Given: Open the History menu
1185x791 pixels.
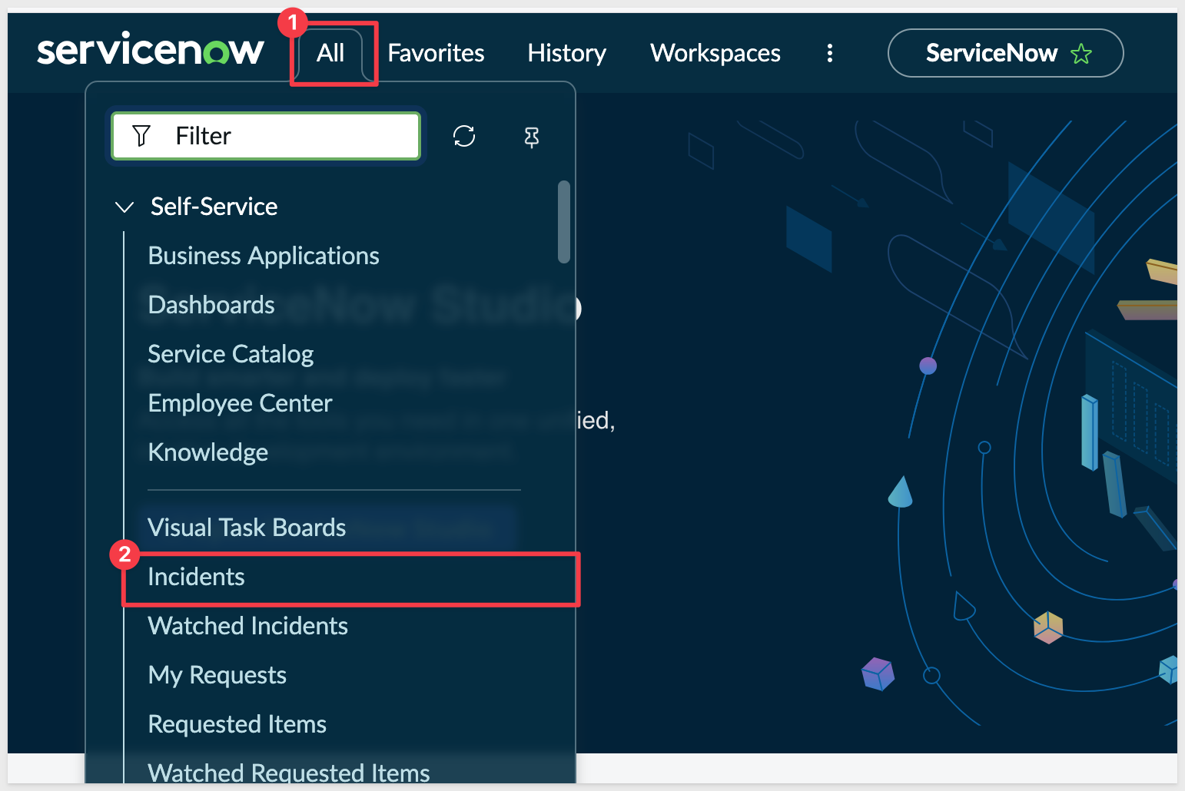Looking at the screenshot, I should point(566,53).
